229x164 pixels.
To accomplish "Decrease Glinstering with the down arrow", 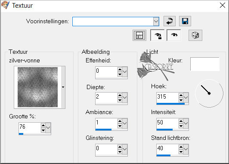I will pyautogui.click(x=120, y=152).
